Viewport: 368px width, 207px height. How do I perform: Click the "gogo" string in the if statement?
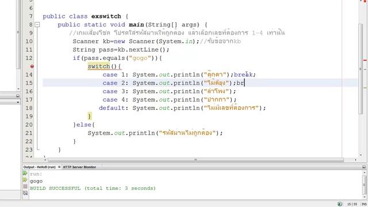[x=140, y=58]
